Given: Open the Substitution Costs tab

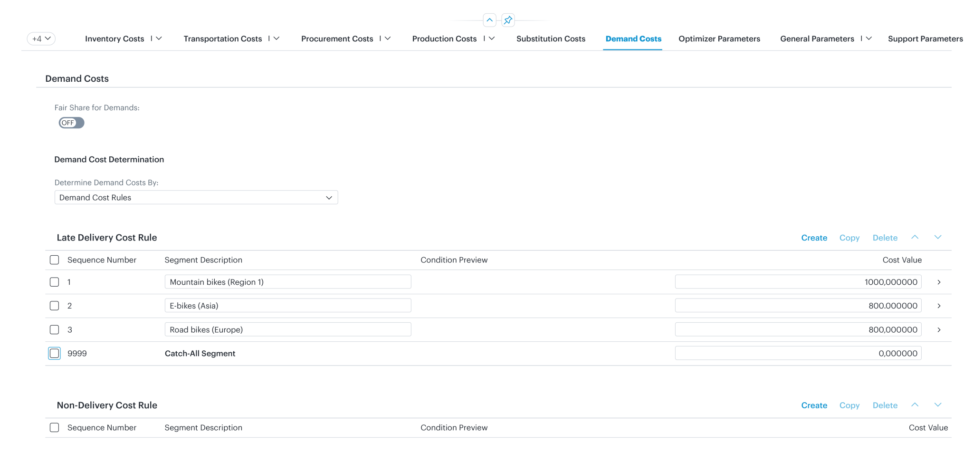Looking at the screenshot, I should pyautogui.click(x=550, y=39).
